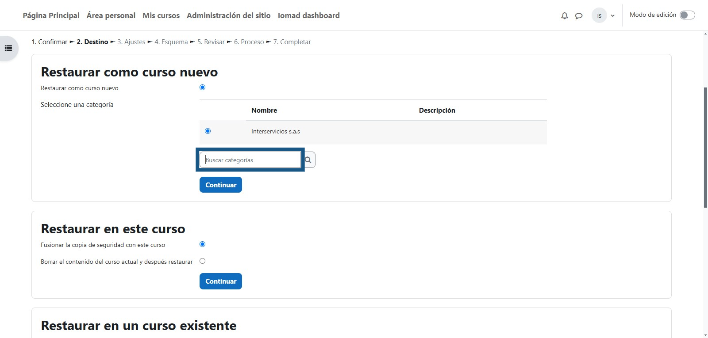708x338 pixels.
Task: Open Mis cursos in navigation
Action: tap(161, 15)
